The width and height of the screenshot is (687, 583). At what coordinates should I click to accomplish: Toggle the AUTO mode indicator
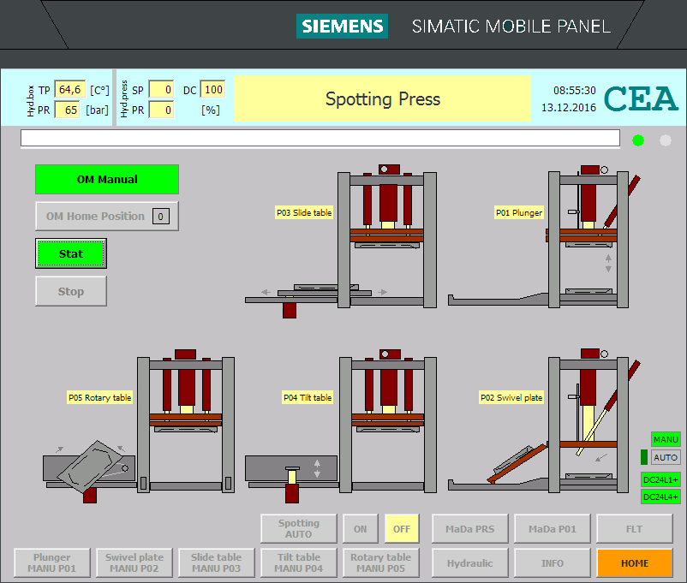point(666,457)
